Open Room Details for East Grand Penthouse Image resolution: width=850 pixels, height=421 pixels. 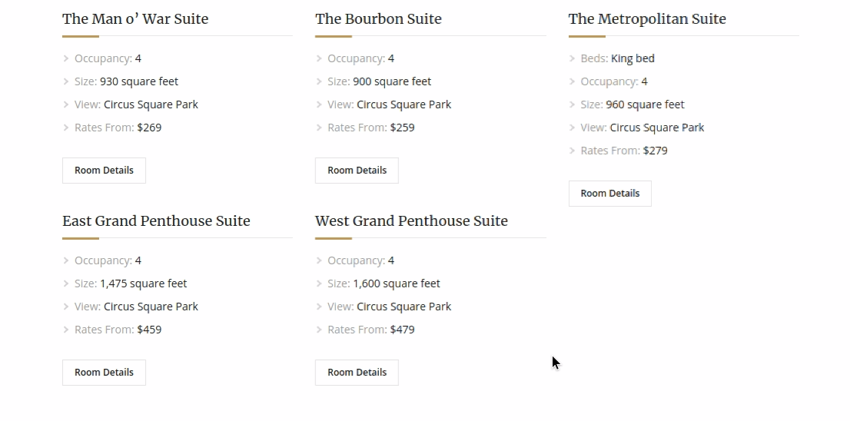coord(104,373)
